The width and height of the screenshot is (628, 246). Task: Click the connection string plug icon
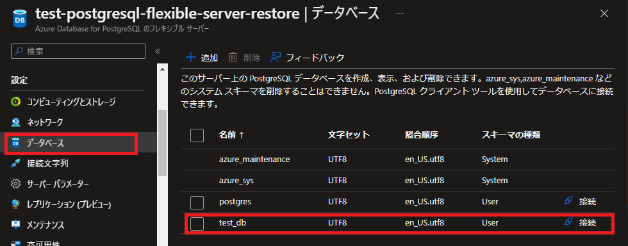click(15, 163)
